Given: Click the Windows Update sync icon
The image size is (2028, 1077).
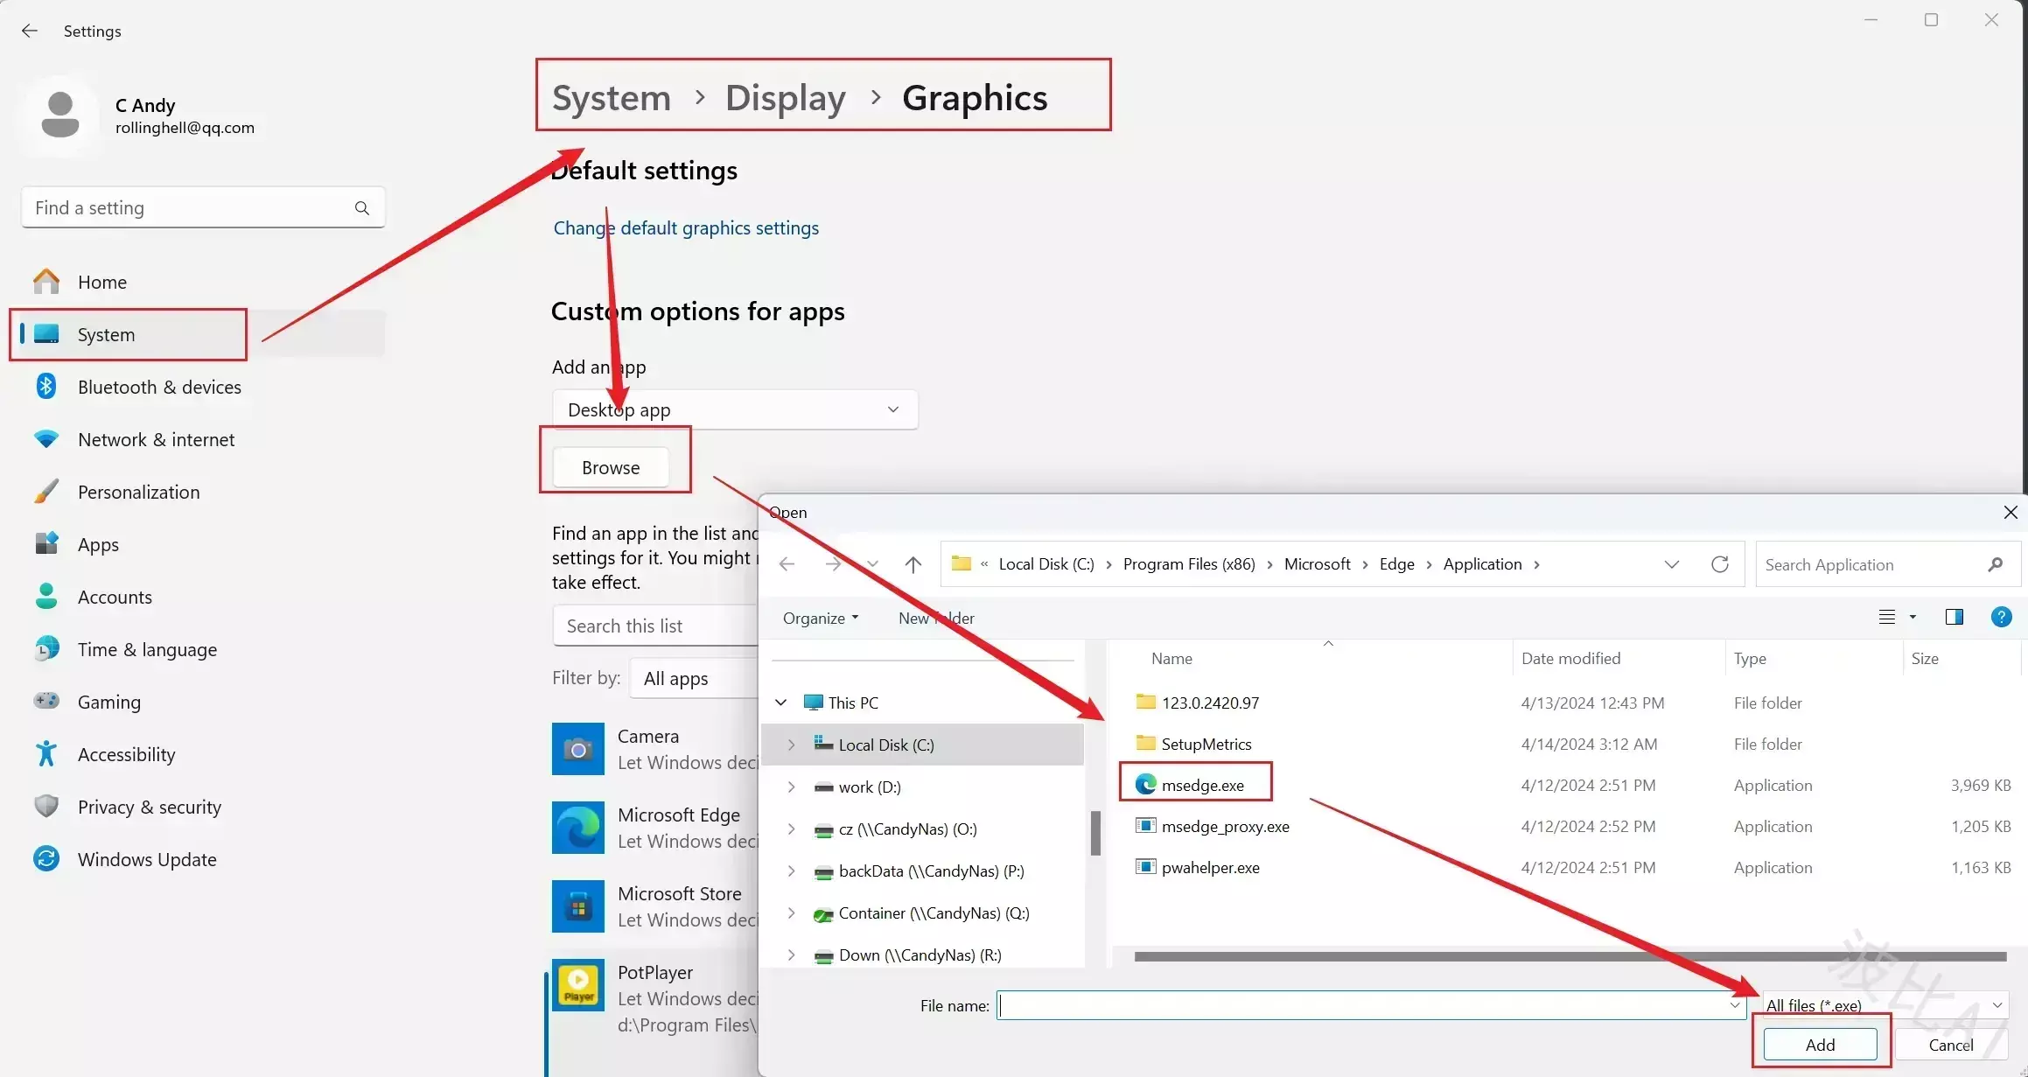Looking at the screenshot, I should click(x=46, y=859).
